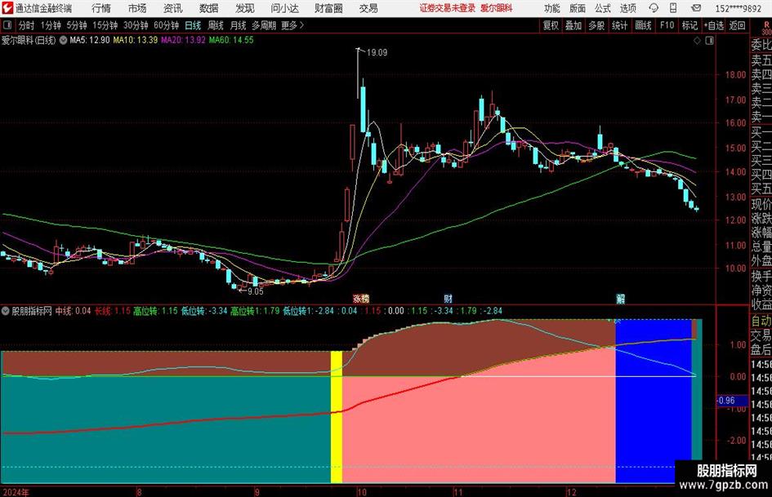The height and width of the screenshot is (497, 772).
Task: Open the 公式 menu
Action: 602,8
